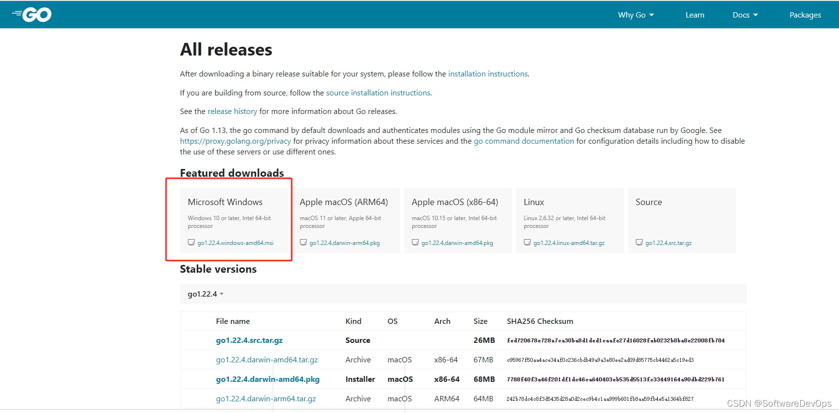Click download icon beside go1.22.4.darwin-amd64.pkg
The image size is (839, 413).
click(415, 243)
